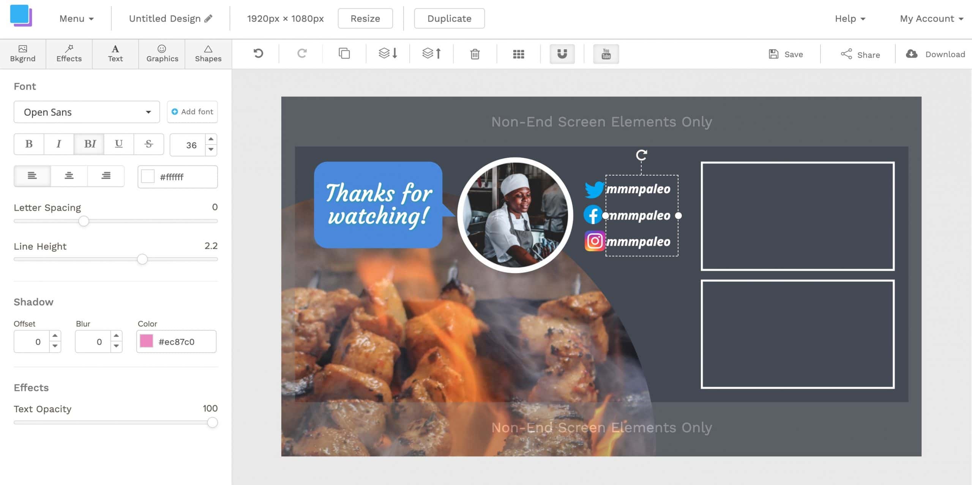Open the white text color swatch

(148, 176)
